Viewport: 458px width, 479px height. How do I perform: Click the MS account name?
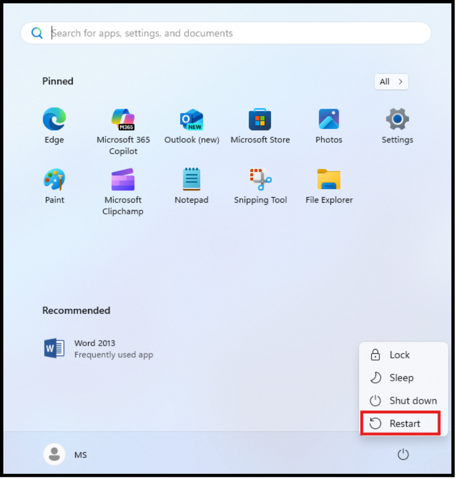click(x=80, y=455)
